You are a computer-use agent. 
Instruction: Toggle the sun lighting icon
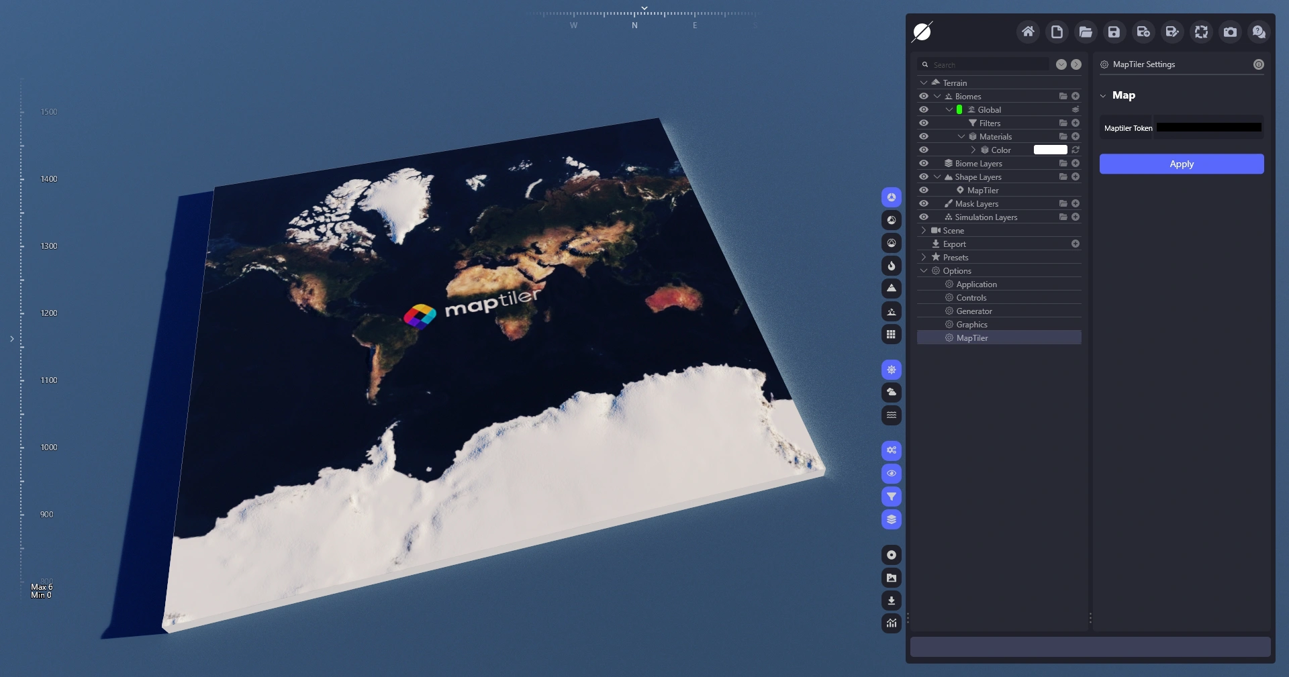(x=892, y=370)
